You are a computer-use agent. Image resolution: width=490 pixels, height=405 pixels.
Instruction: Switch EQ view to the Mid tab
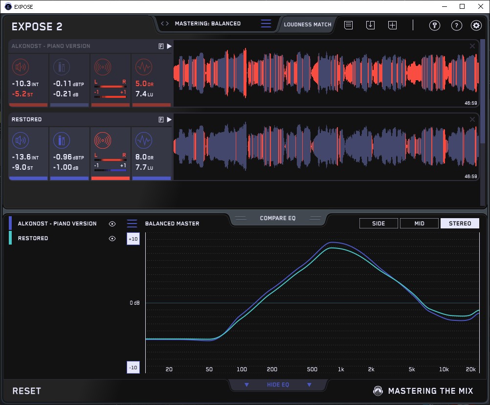[x=419, y=224]
